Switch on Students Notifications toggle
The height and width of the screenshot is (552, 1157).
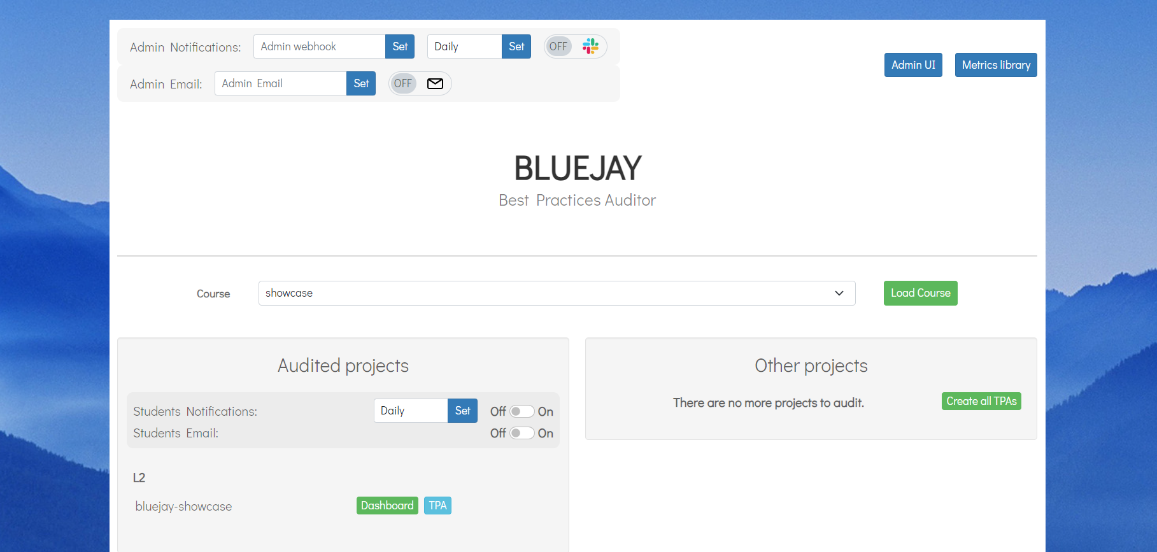(522, 411)
